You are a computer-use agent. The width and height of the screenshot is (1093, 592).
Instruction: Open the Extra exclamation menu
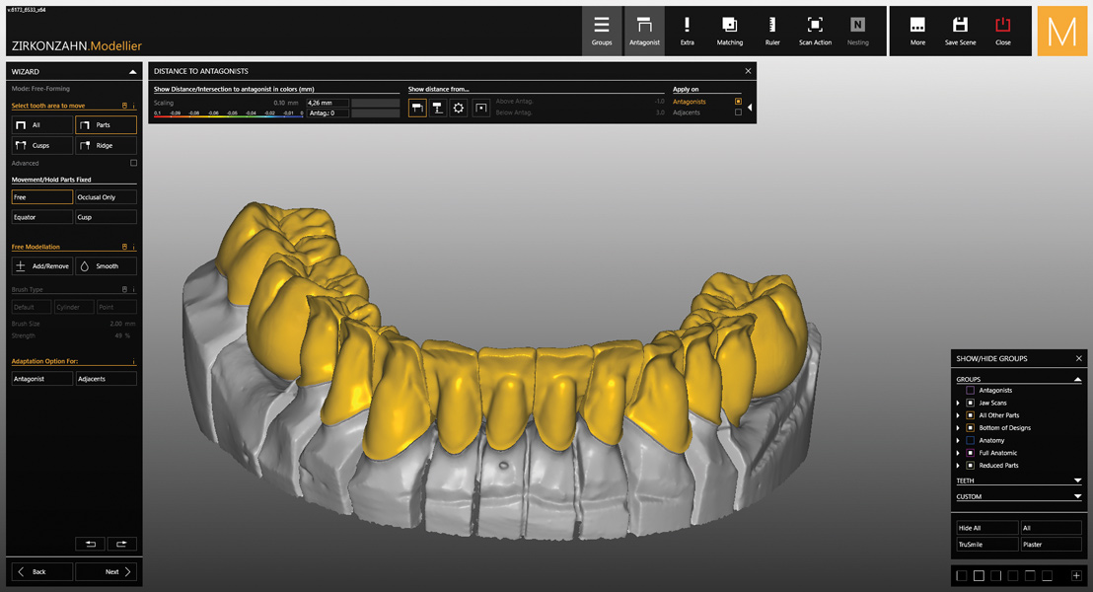point(687,31)
